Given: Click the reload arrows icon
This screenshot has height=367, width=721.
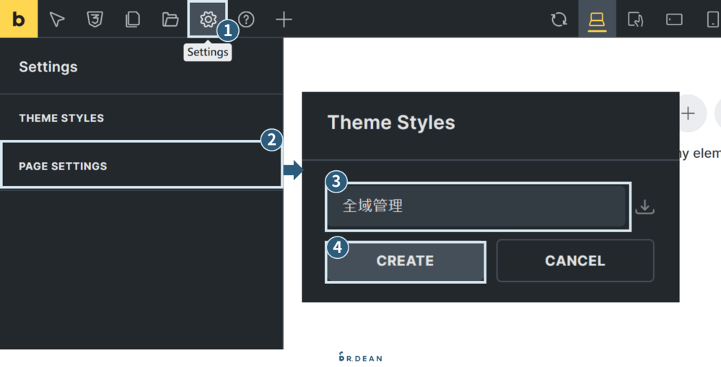Looking at the screenshot, I should [559, 19].
